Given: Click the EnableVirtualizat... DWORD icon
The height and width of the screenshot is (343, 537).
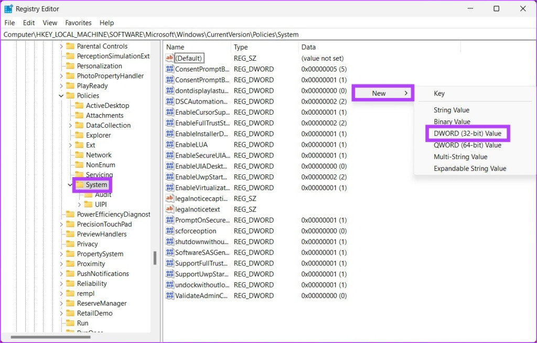Looking at the screenshot, I should [169, 187].
